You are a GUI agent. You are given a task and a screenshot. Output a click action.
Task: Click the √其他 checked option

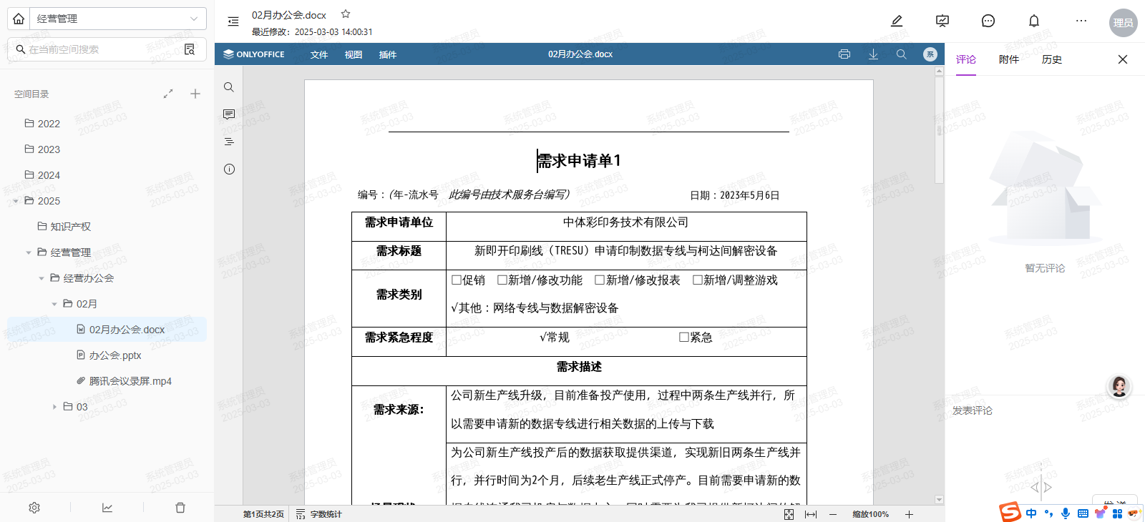click(466, 308)
